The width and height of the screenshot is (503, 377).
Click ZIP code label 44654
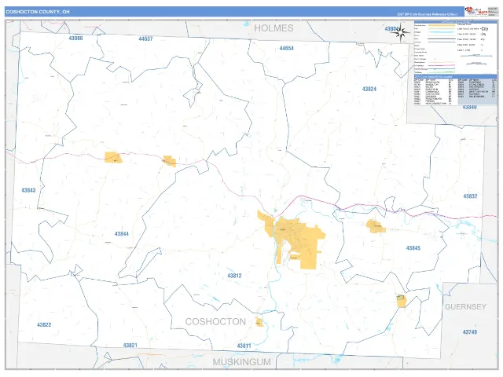[x=286, y=49]
